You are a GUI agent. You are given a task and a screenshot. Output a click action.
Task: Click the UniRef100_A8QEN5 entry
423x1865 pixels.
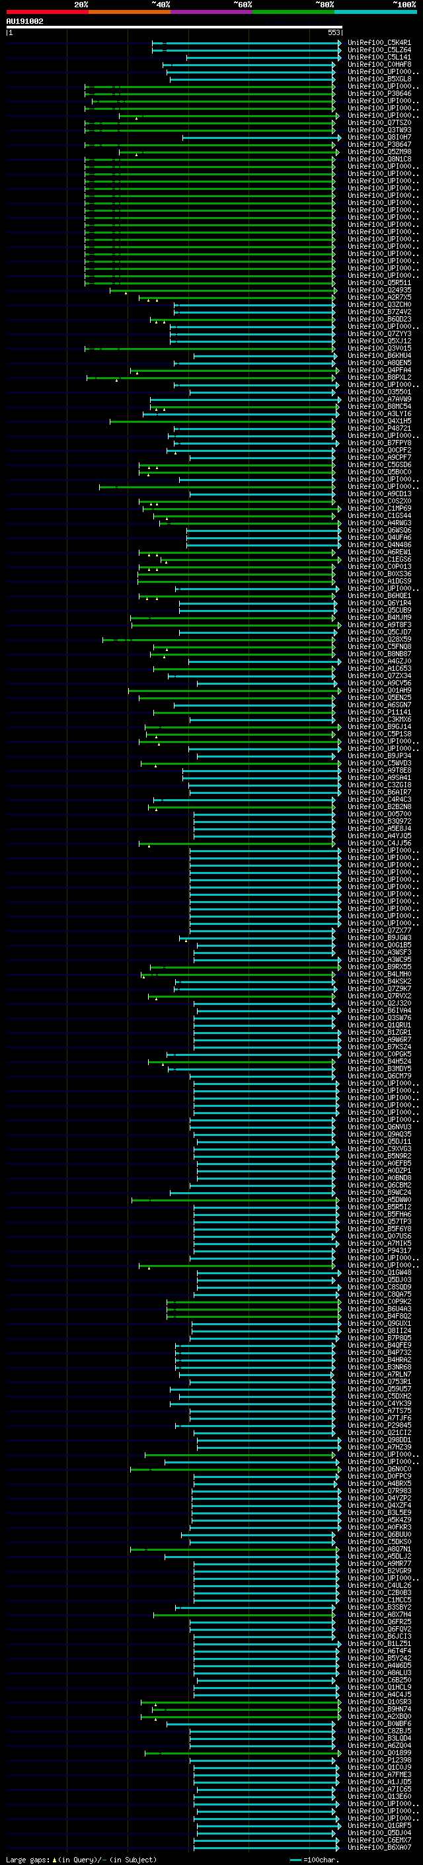tap(379, 363)
